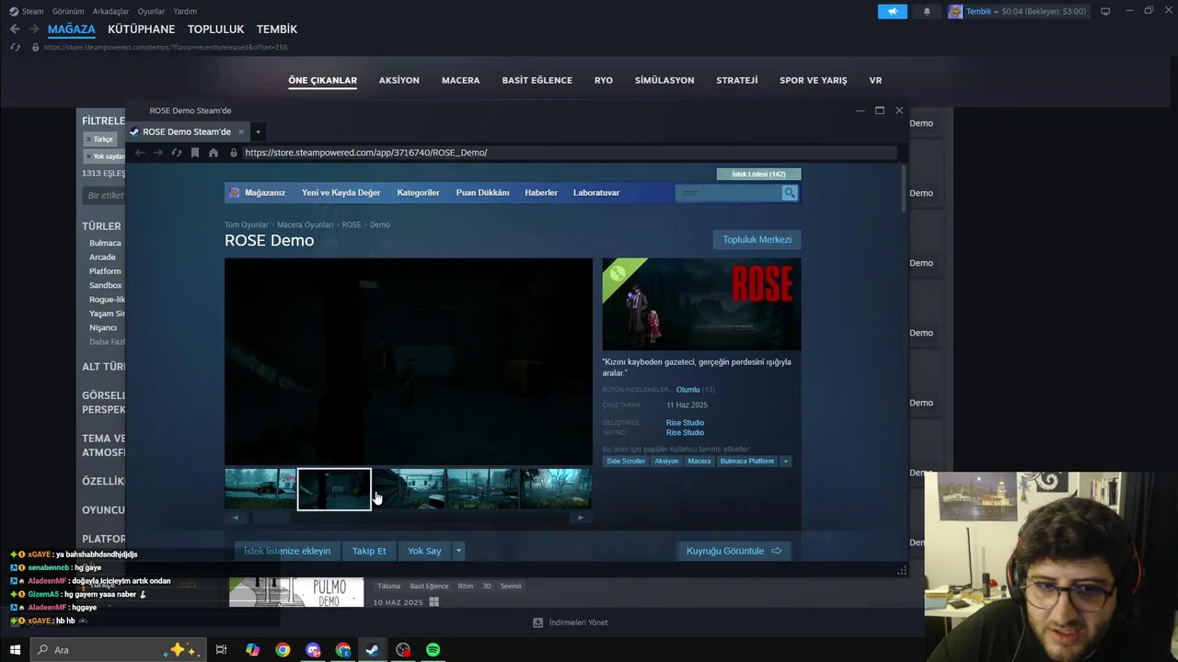Click the popup's forward navigation arrow
Screen dimensions: 1178x662
157,153
